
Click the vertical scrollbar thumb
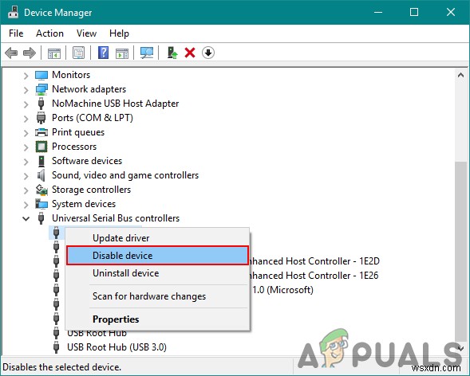tap(460, 251)
